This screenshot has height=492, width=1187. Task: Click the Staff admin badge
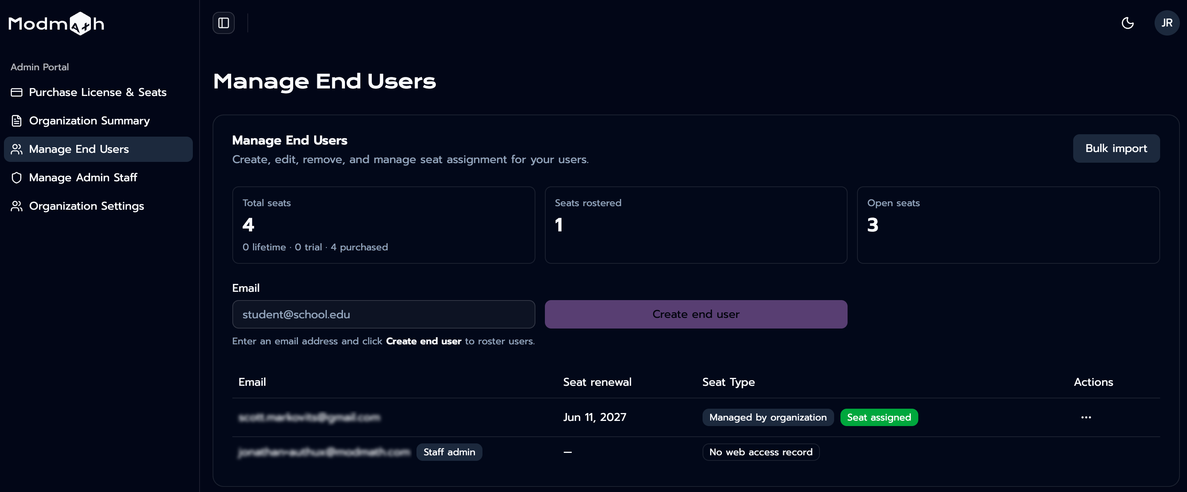click(x=449, y=453)
